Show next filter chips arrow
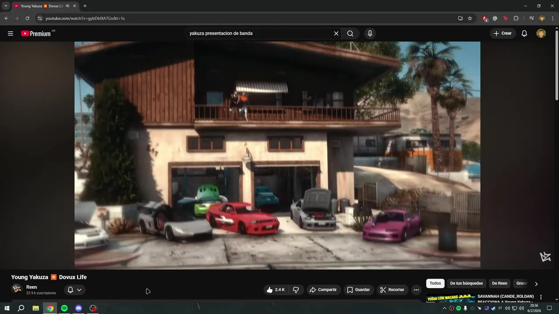This screenshot has height=314, width=559. (x=536, y=283)
